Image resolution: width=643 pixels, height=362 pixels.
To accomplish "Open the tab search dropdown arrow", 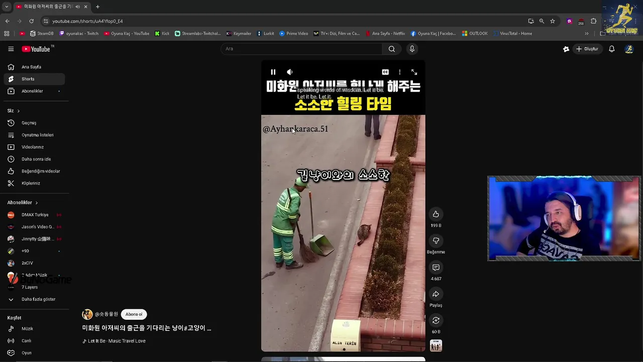I will [x=6, y=7].
